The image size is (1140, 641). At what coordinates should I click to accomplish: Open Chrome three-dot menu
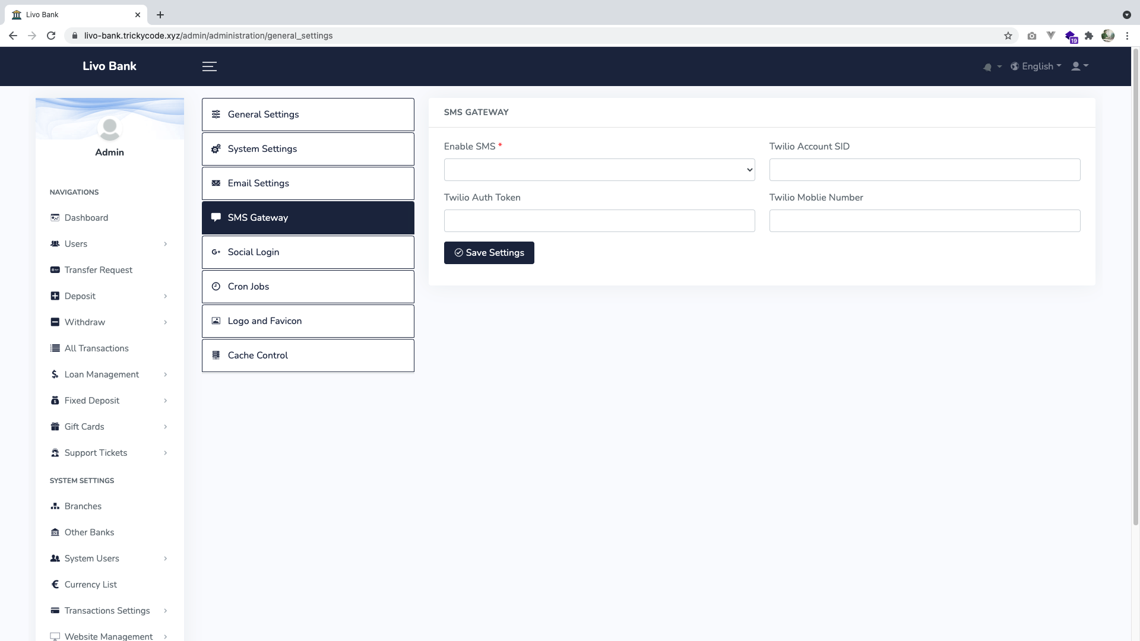[x=1127, y=36]
